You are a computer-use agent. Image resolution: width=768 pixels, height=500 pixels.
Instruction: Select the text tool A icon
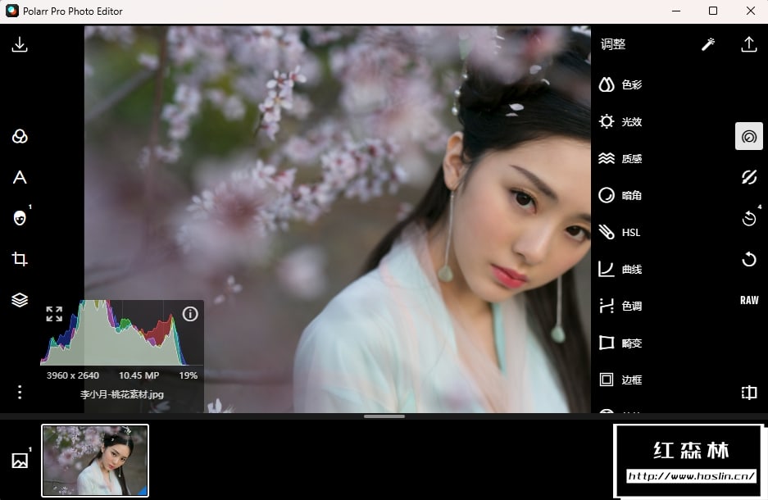pyautogui.click(x=20, y=177)
